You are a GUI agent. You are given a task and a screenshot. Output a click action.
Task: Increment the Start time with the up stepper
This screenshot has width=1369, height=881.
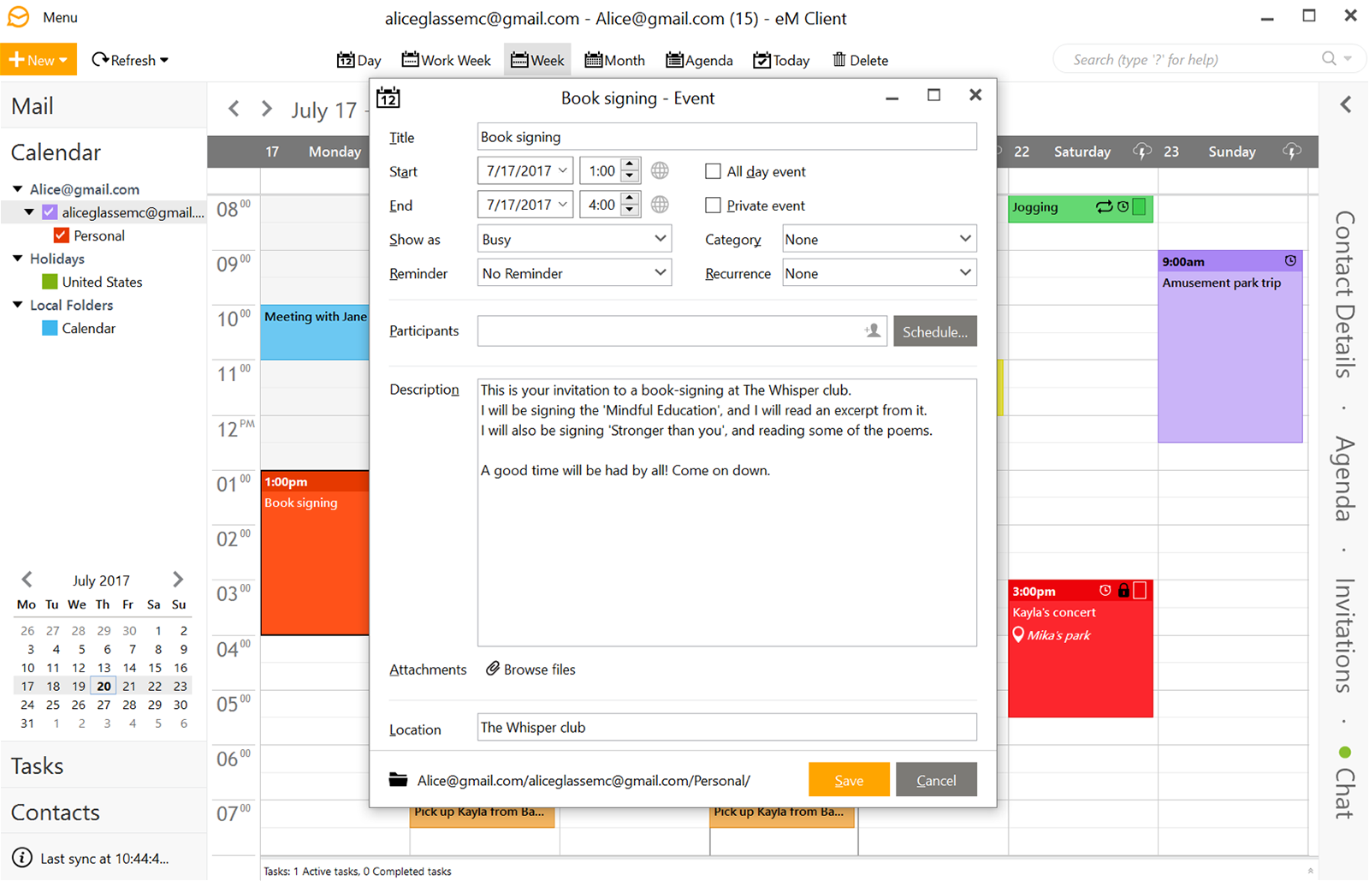tap(629, 165)
